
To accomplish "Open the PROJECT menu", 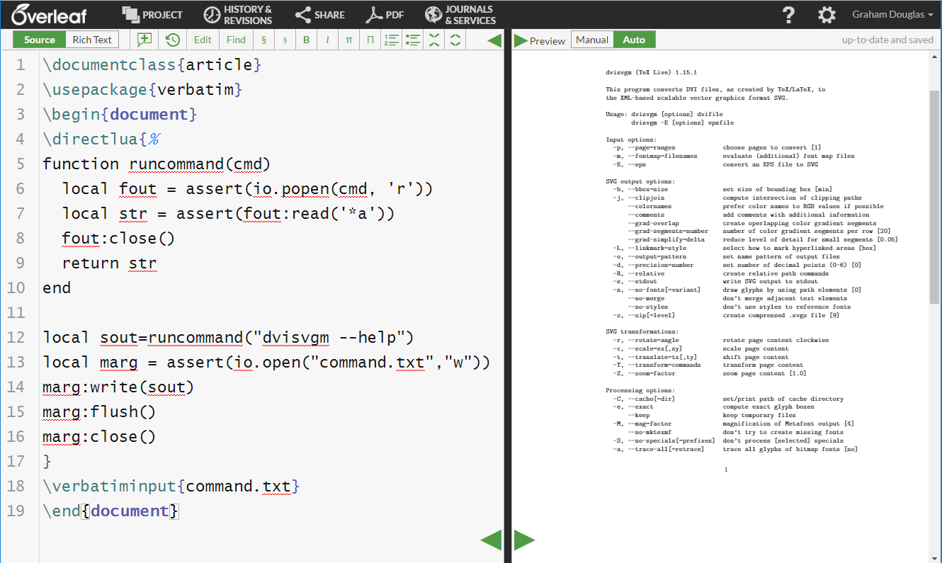I will pyautogui.click(x=152, y=14).
